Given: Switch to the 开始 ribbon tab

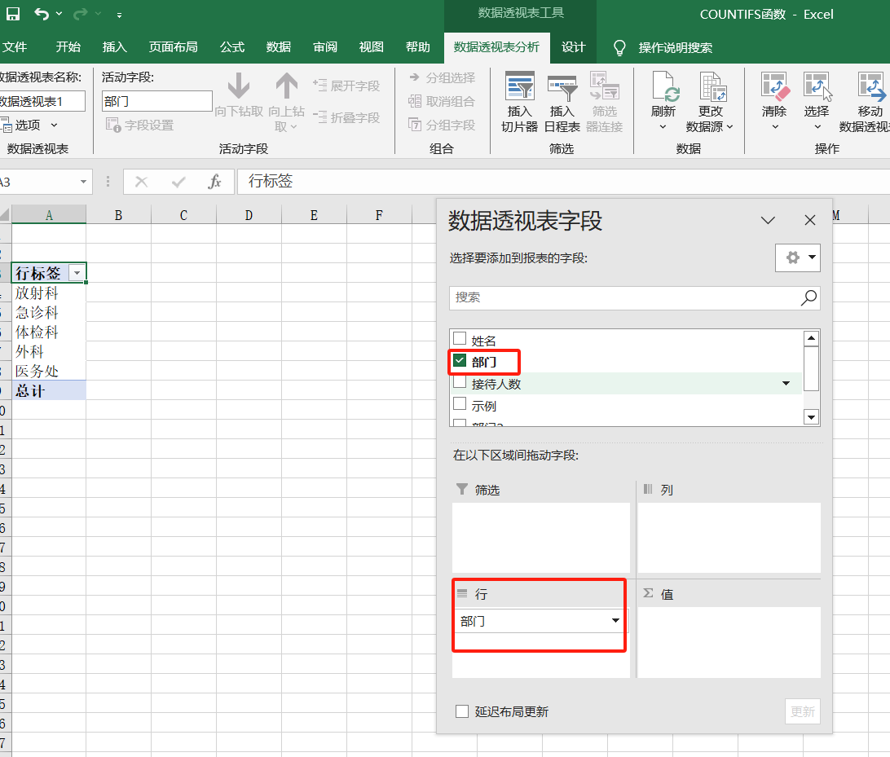Looking at the screenshot, I should click(68, 47).
